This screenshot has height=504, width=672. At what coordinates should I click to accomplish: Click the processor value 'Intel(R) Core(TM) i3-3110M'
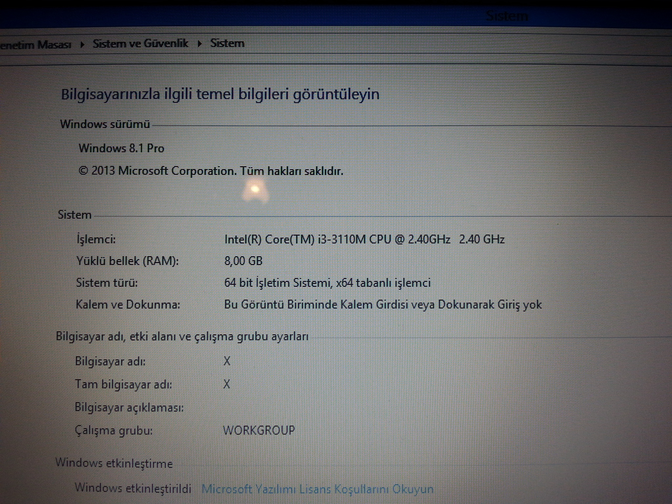click(364, 239)
